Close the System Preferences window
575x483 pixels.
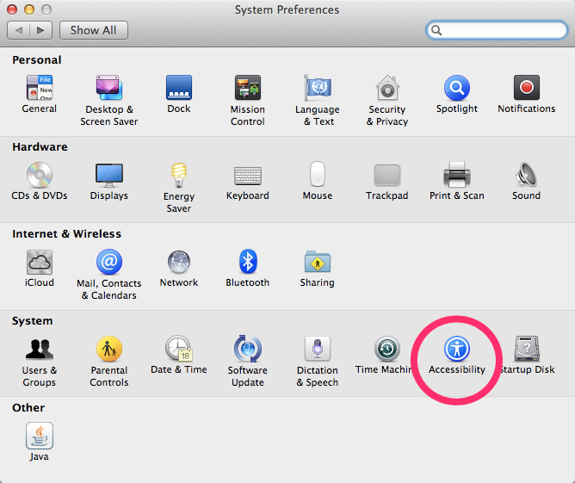click(x=12, y=9)
